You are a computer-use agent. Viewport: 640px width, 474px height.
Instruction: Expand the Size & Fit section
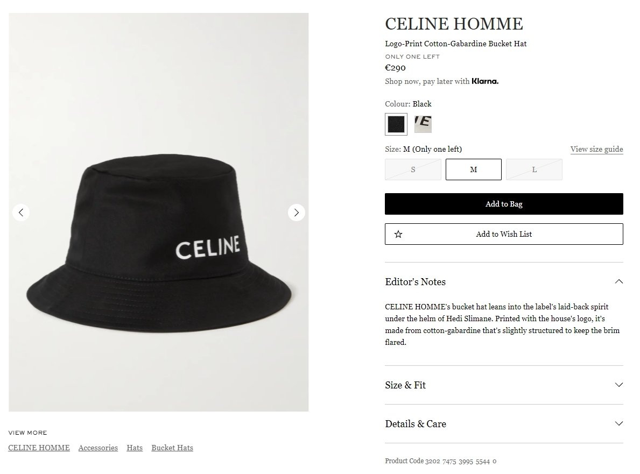(x=504, y=385)
